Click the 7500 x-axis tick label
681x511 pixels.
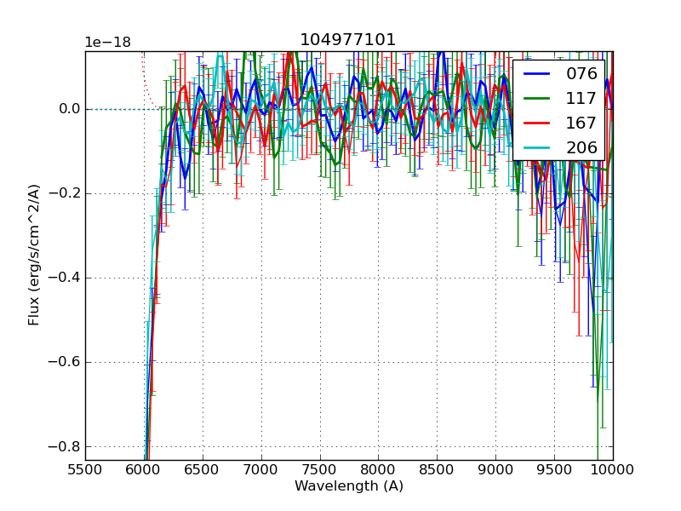coord(319,469)
